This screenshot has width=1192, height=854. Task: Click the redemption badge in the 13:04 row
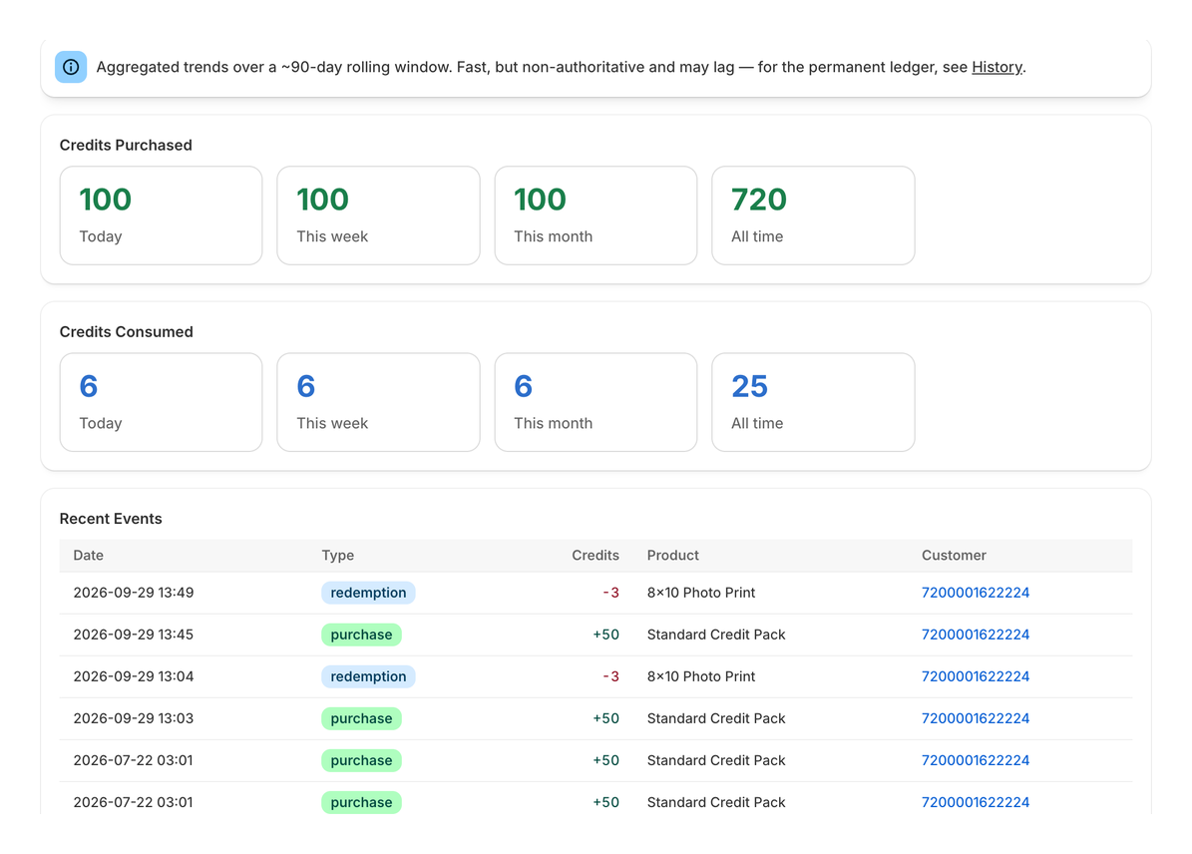point(368,676)
